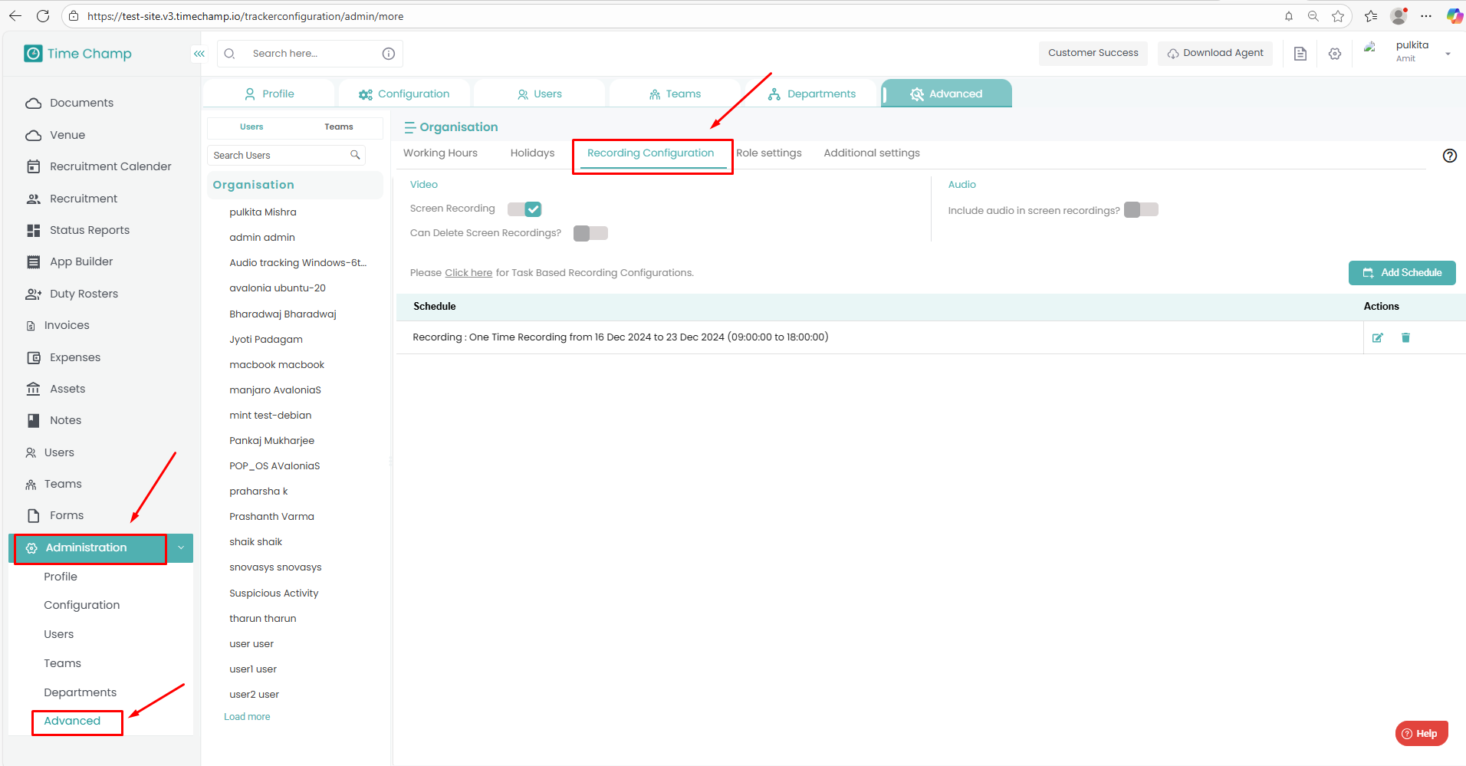Toggle the Screen Recording switch
The width and height of the screenshot is (1466, 766).
pos(524,209)
